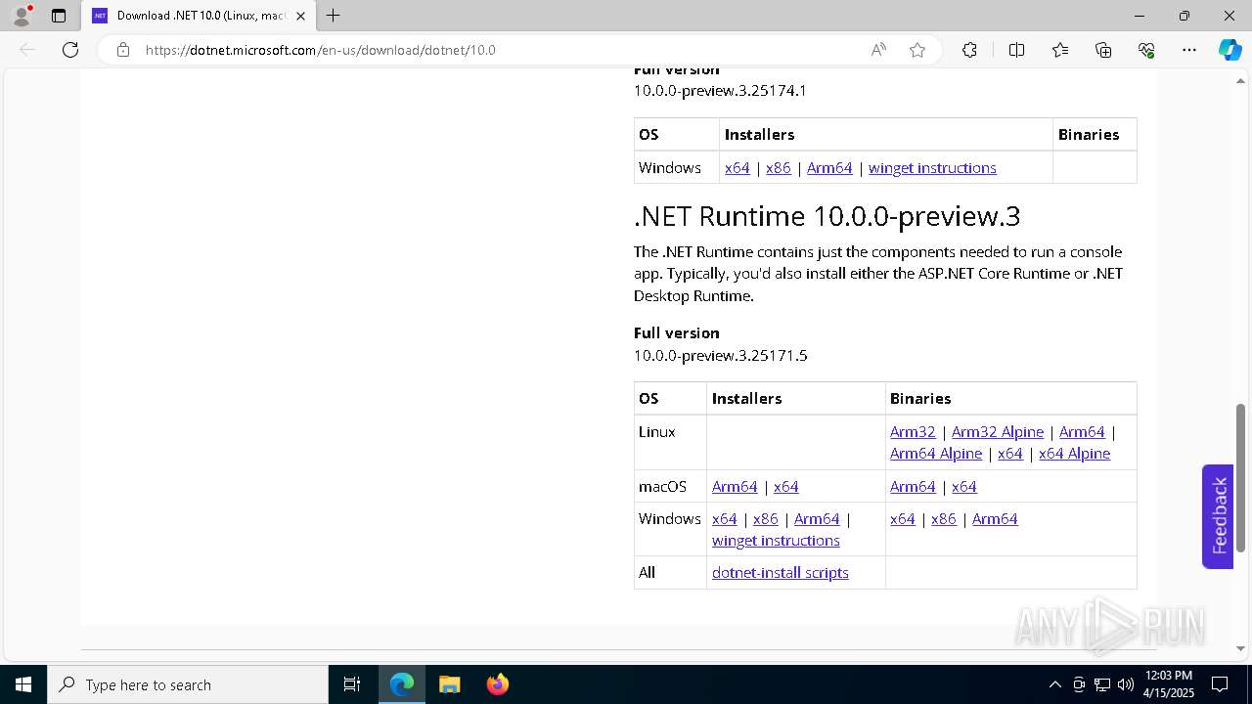Click the scrollbar down arrow
The image size is (1252, 704).
click(1241, 647)
